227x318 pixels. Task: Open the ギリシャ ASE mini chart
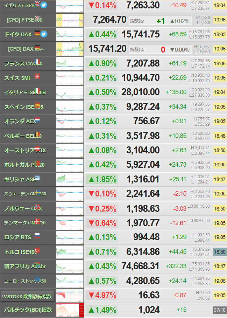pyautogui.click(x=70, y=179)
